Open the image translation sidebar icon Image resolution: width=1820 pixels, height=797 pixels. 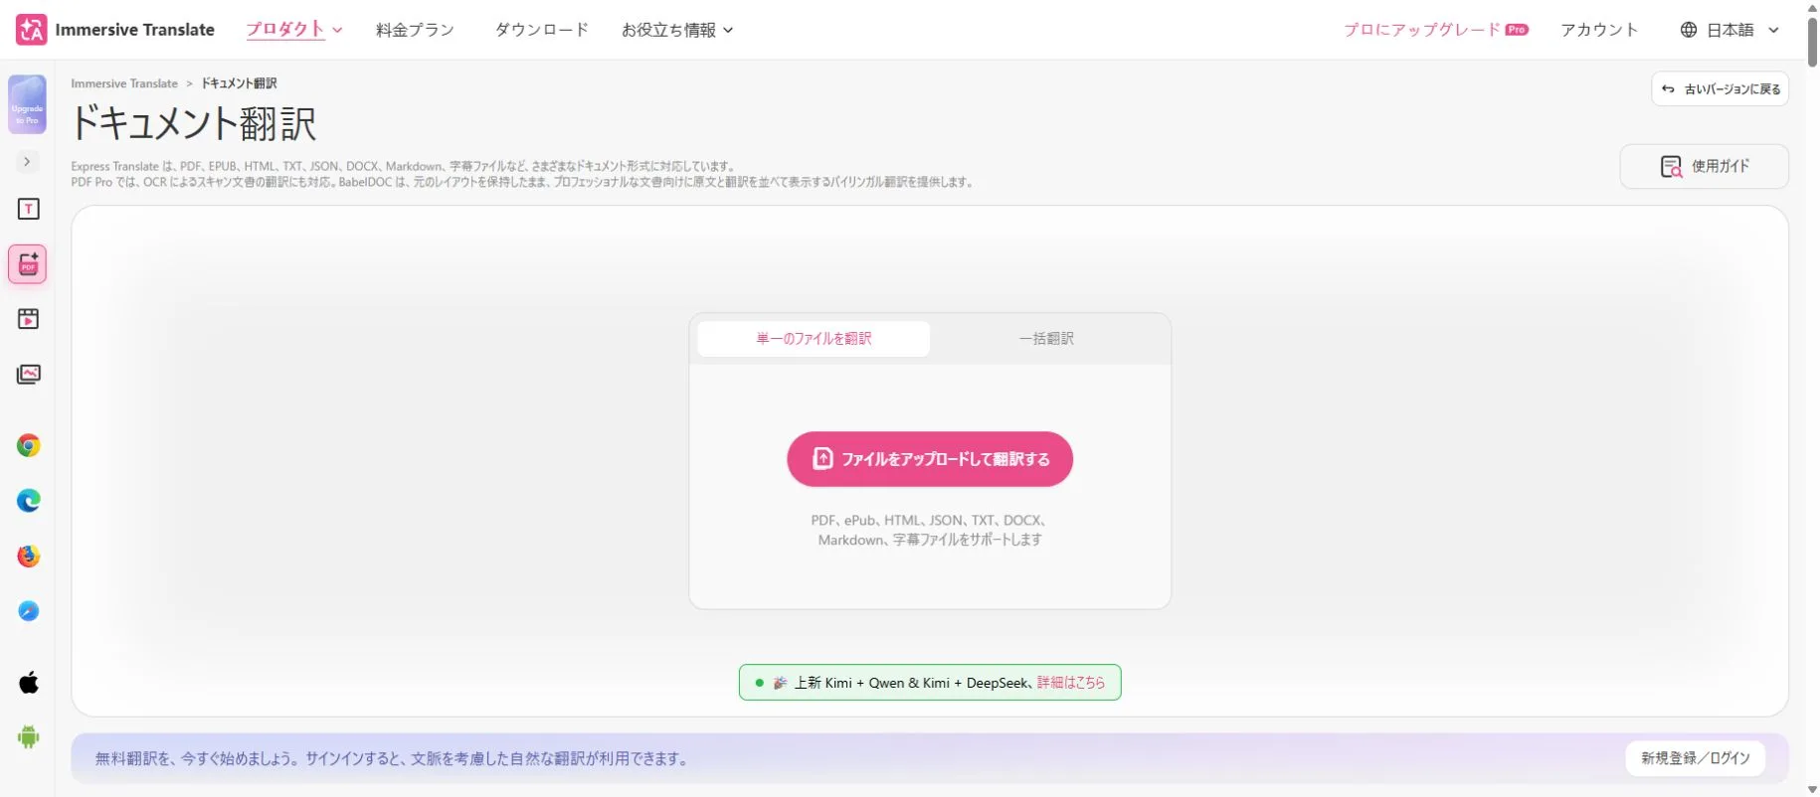pyautogui.click(x=28, y=375)
